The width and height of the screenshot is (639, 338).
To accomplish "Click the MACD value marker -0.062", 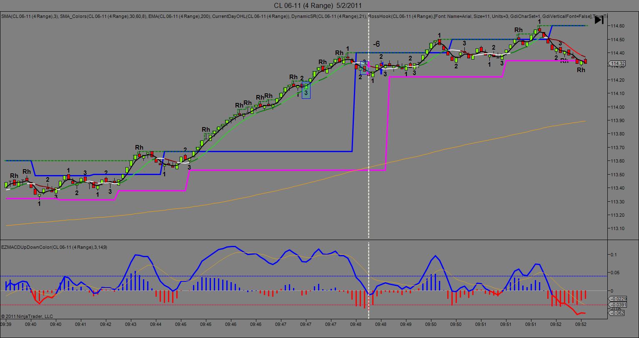I will coord(617,313).
